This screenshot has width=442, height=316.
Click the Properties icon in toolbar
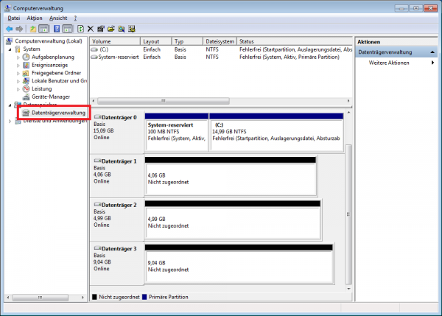(x=101, y=29)
